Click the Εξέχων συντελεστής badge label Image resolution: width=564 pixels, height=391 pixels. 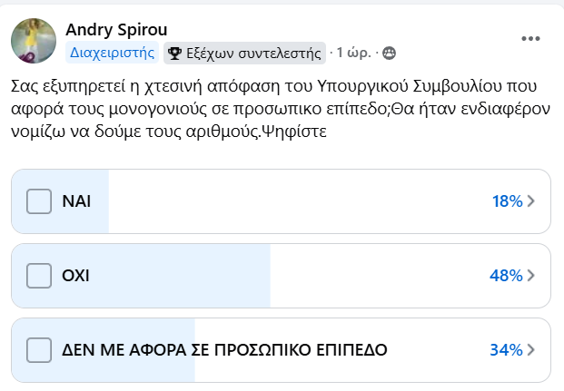tap(253, 54)
